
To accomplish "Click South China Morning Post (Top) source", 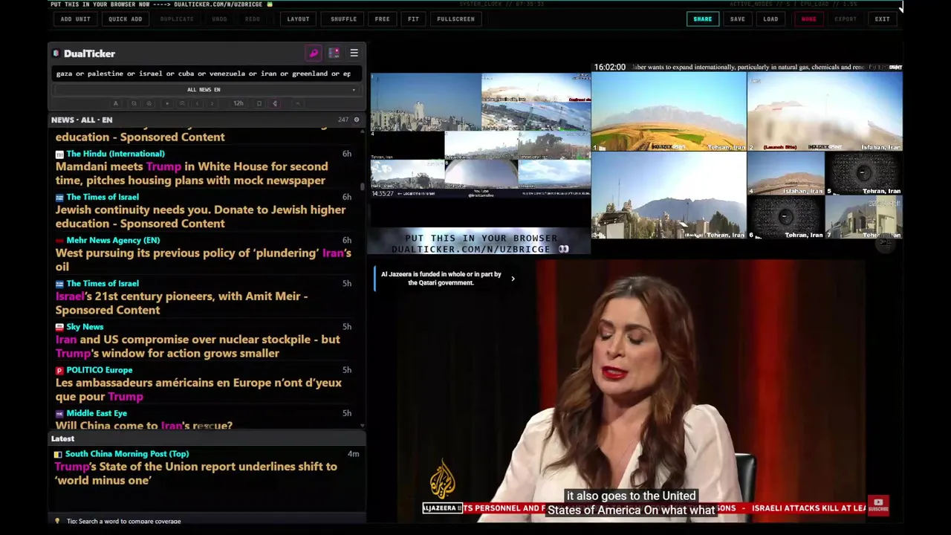I will coord(127,453).
